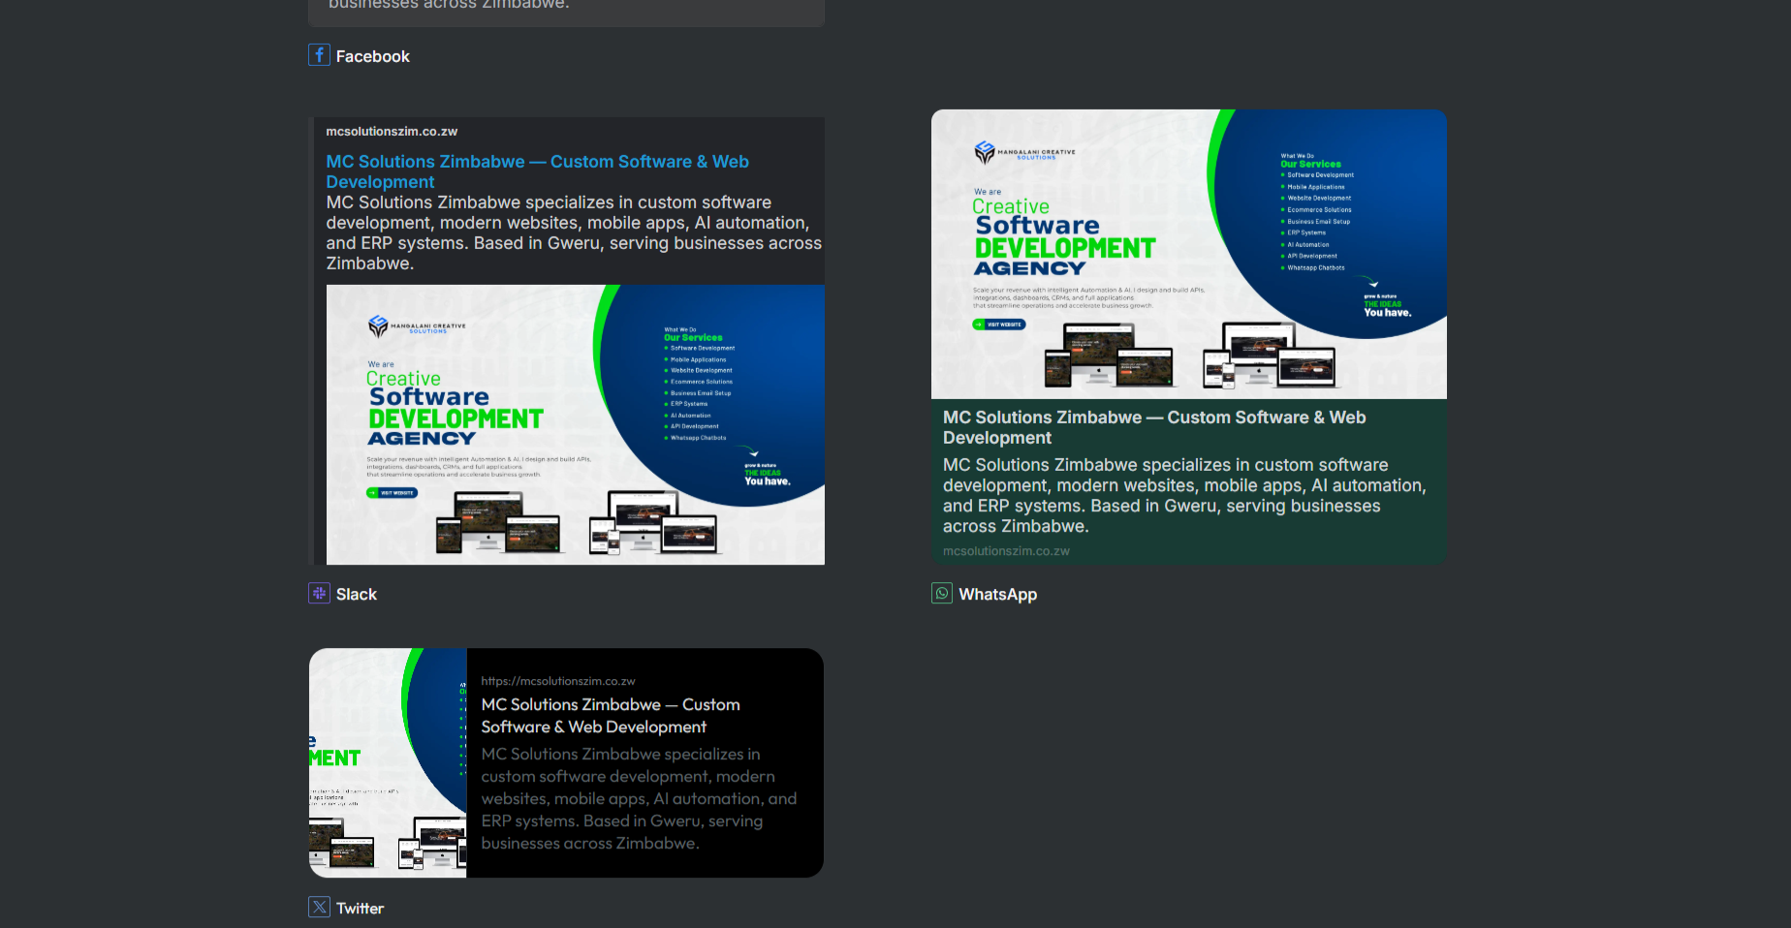Open the WhatsApp preview banner image
1791x928 pixels.
tap(1189, 254)
